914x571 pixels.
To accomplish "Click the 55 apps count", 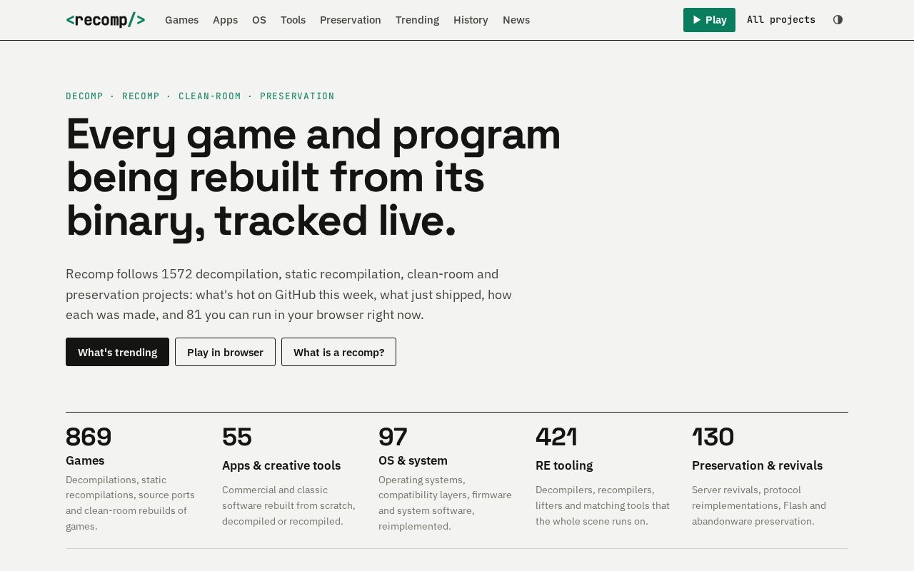I will (237, 437).
